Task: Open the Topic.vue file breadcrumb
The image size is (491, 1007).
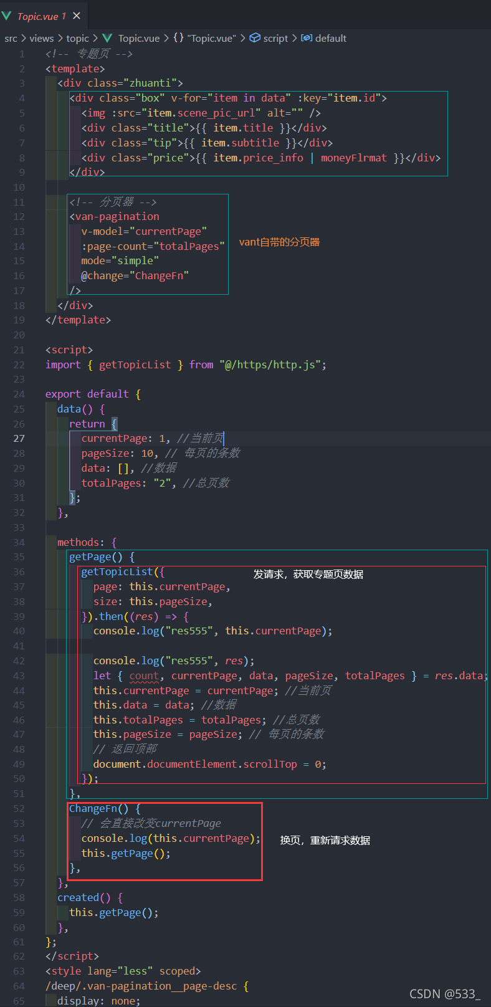Action: [x=139, y=39]
